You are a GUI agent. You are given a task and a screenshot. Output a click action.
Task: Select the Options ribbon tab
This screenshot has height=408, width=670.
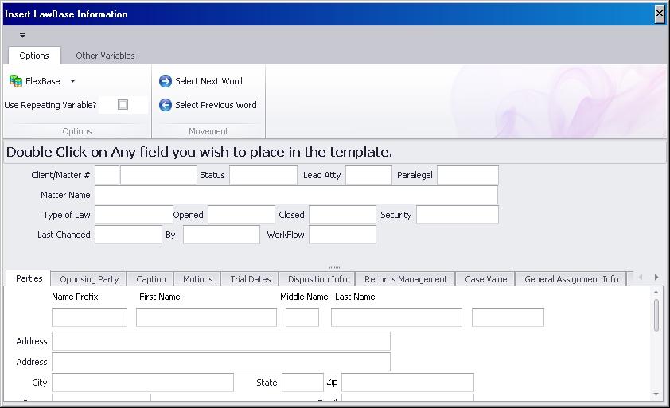pos(34,56)
